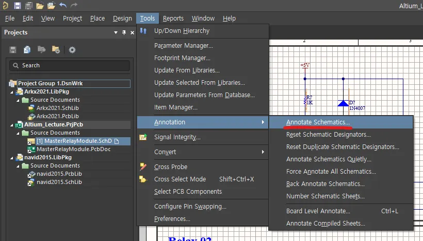Viewport: 423px width, 241px height.
Task: Open the Place menu
Action: pyautogui.click(x=97, y=18)
